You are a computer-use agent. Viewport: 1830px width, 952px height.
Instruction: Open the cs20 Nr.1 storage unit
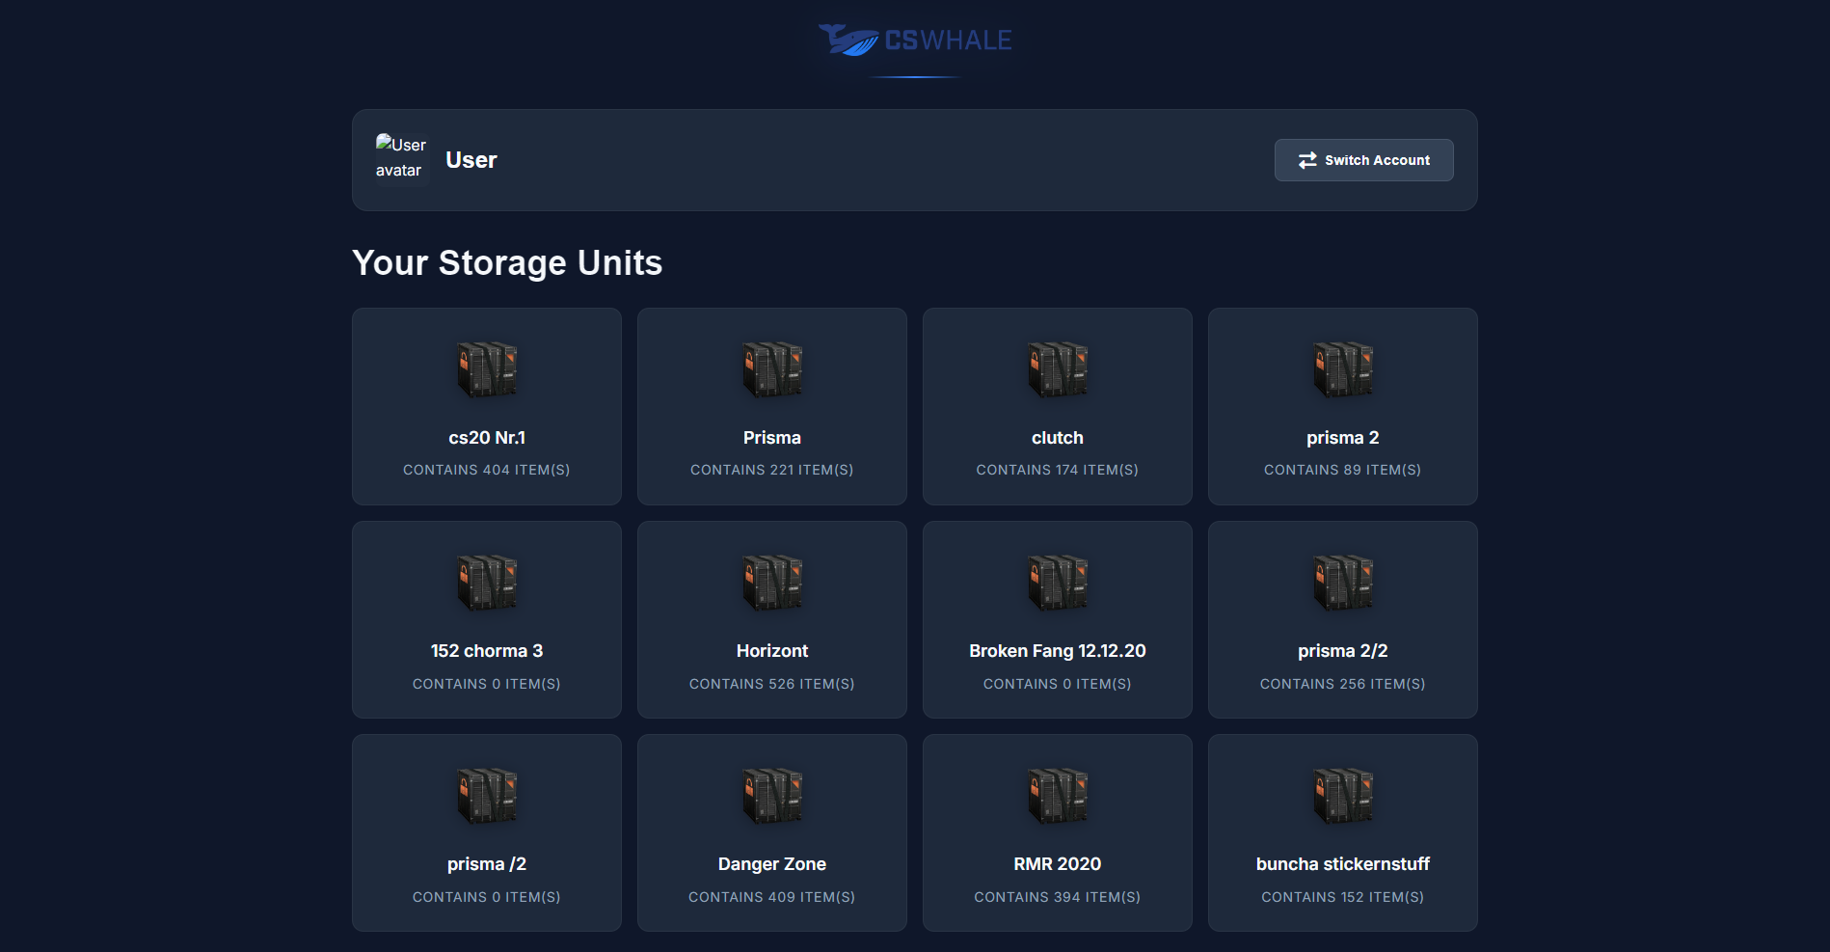tap(486, 406)
